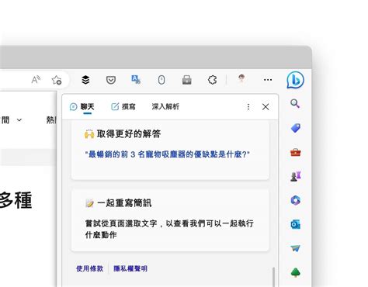This screenshot has height=287, width=368.
Task: Open the translate extension icon
Action: pyautogui.click(x=136, y=80)
